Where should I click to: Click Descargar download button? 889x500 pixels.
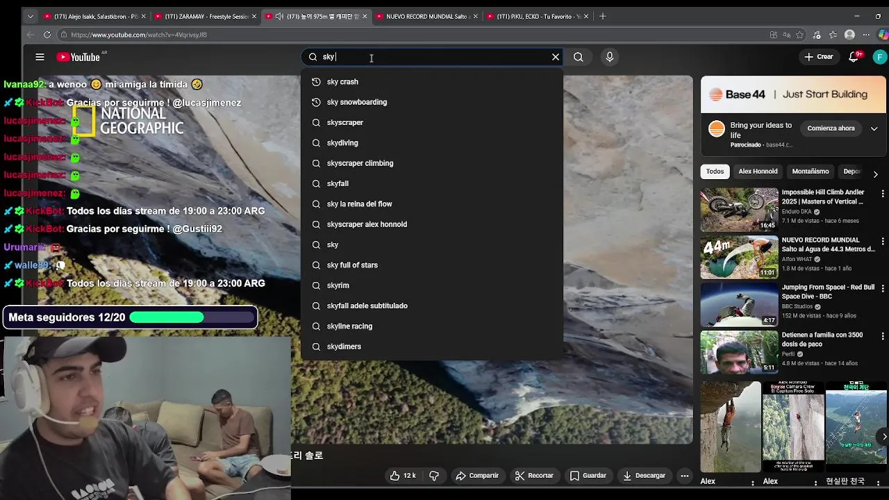click(x=644, y=476)
